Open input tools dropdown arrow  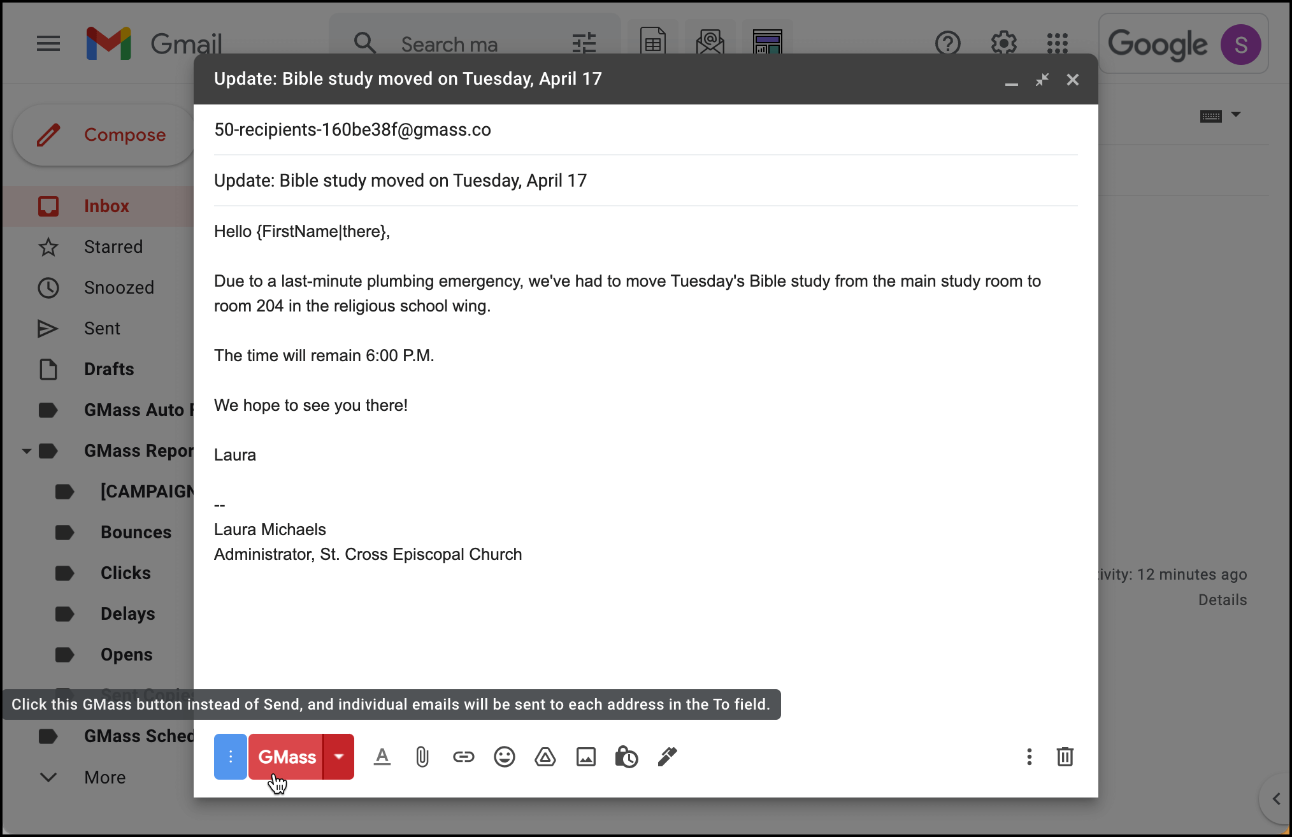[x=1236, y=115]
